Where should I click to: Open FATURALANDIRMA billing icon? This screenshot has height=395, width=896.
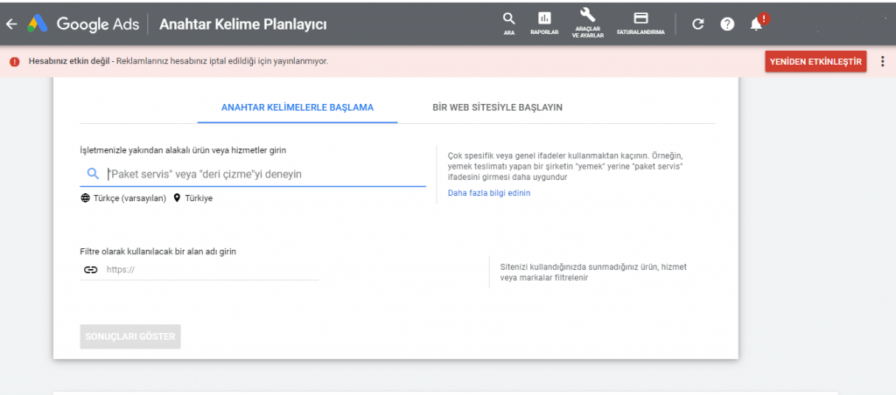[640, 24]
